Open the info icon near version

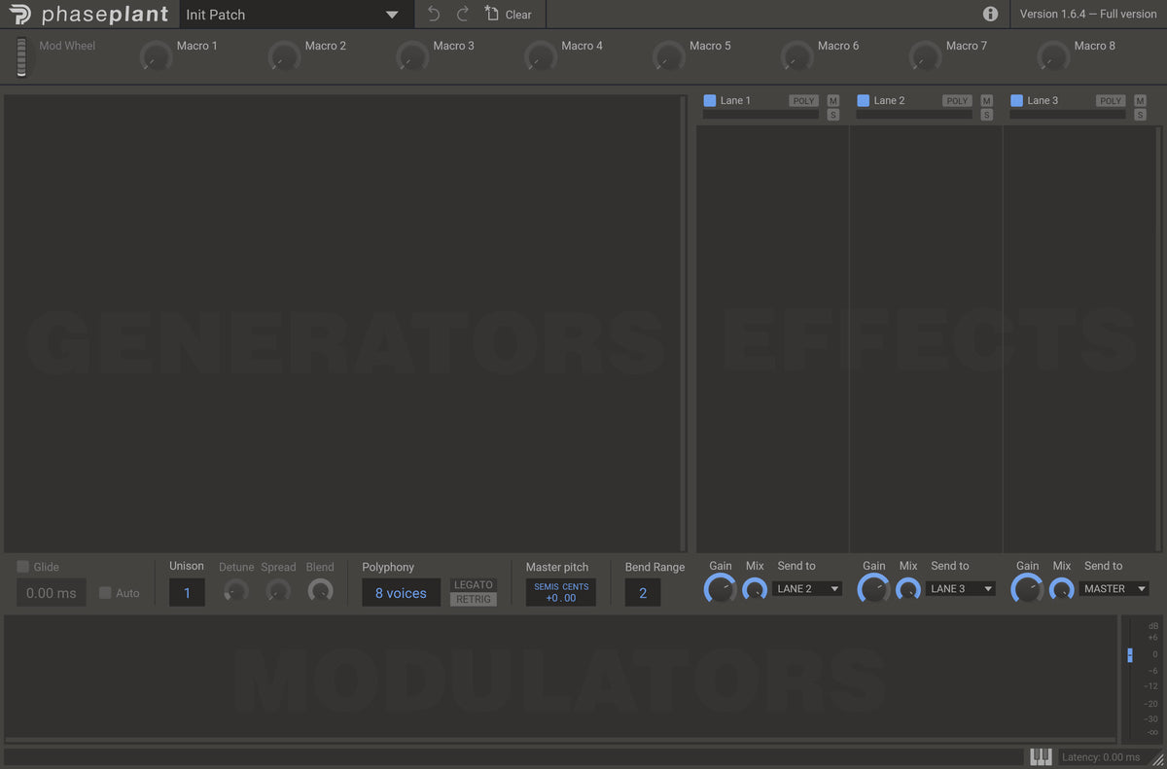[x=990, y=14]
